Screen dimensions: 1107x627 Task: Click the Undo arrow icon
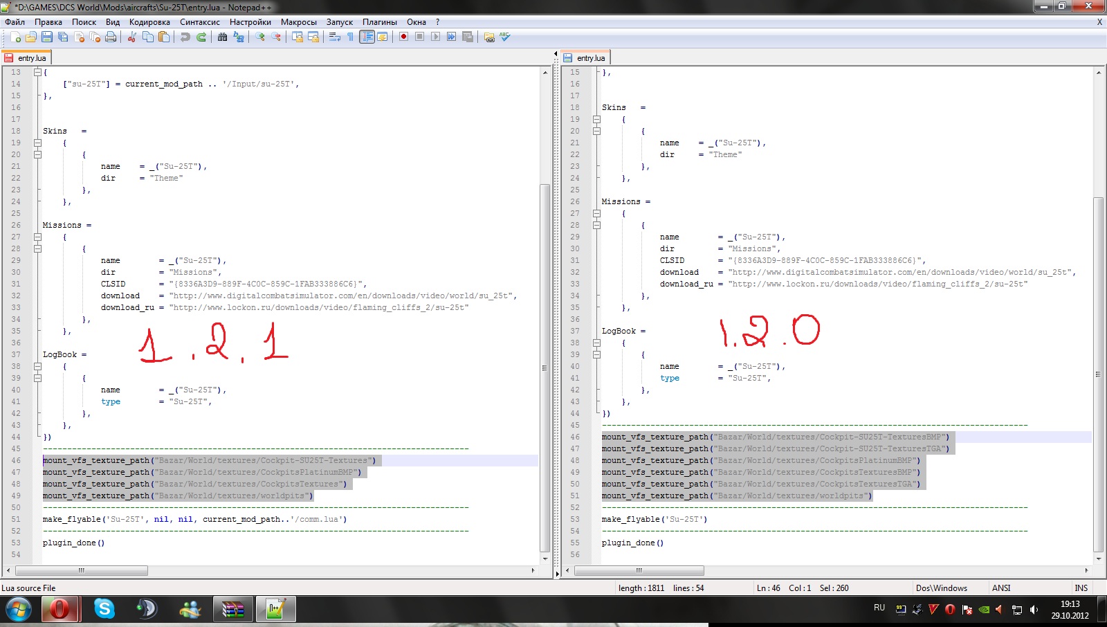click(x=185, y=37)
